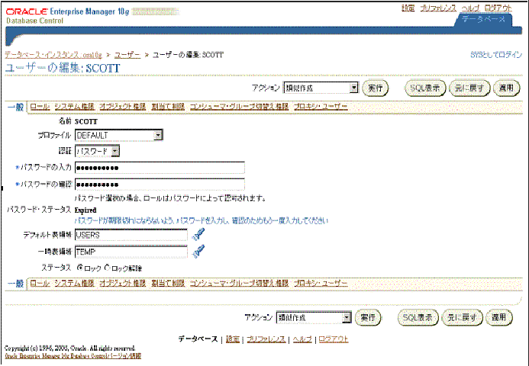Open the bottom プロキシ・ユーザー tab

point(321,283)
